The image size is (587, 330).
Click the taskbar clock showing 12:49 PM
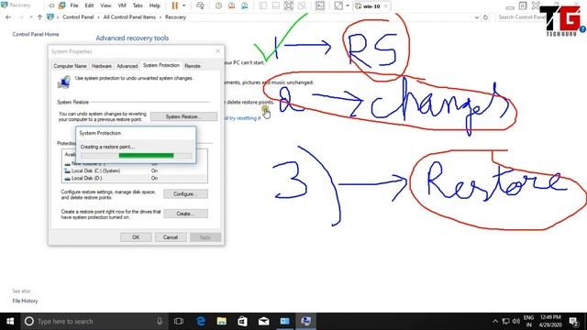click(x=550, y=322)
